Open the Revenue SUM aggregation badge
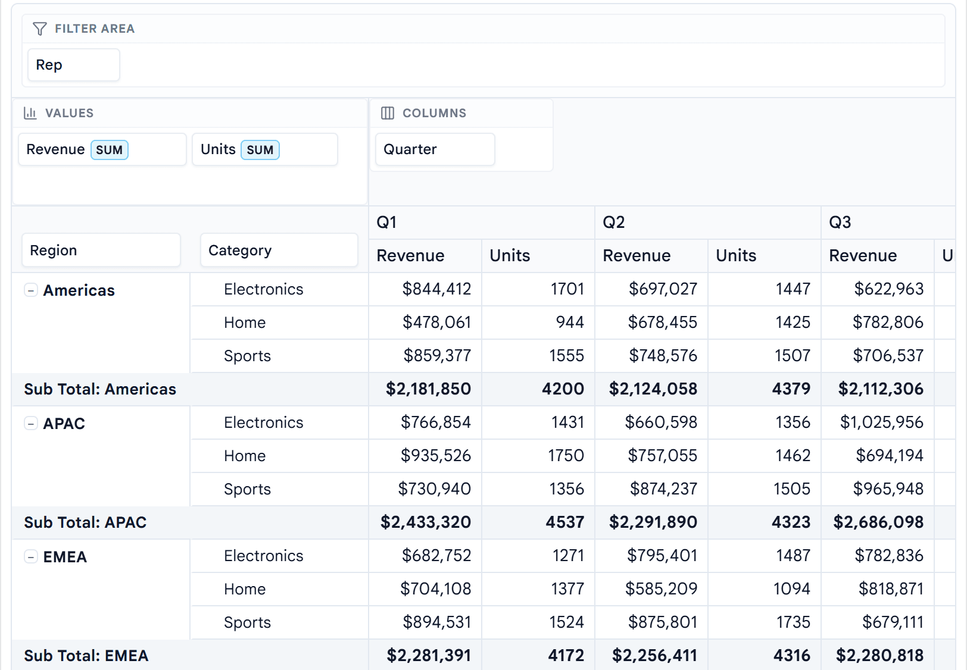 click(110, 150)
